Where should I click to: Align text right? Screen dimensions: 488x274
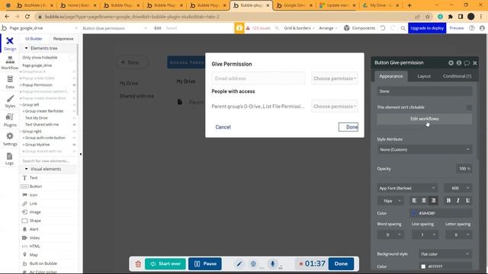433,200
